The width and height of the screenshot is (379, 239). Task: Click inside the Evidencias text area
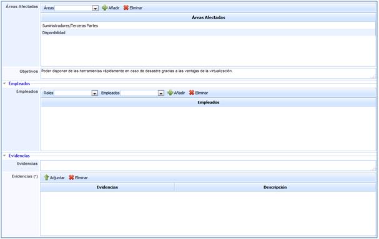[209, 166]
